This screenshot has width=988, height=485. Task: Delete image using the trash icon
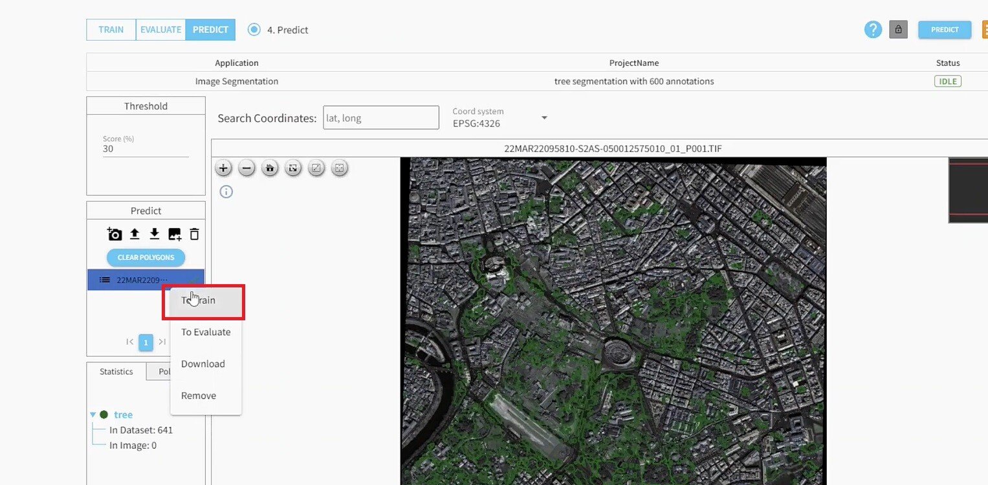point(194,234)
